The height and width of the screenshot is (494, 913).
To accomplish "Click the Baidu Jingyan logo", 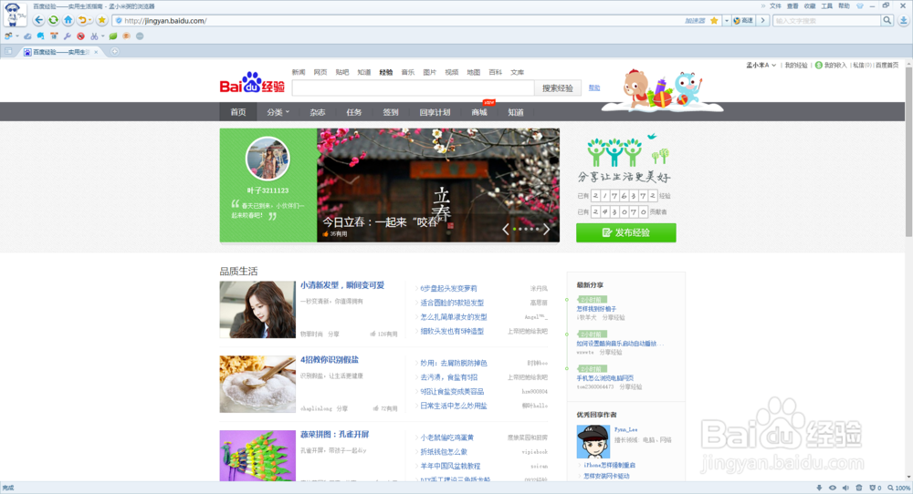I will 252,84.
